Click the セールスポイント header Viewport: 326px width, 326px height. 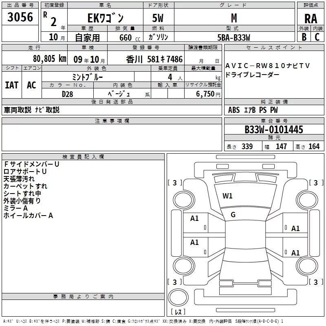tap(274, 47)
